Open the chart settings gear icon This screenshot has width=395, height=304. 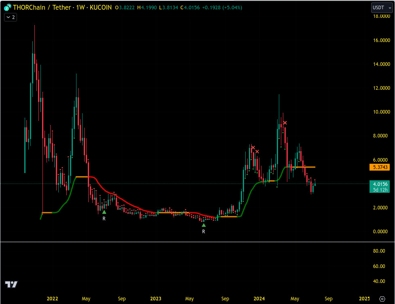tap(382, 299)
